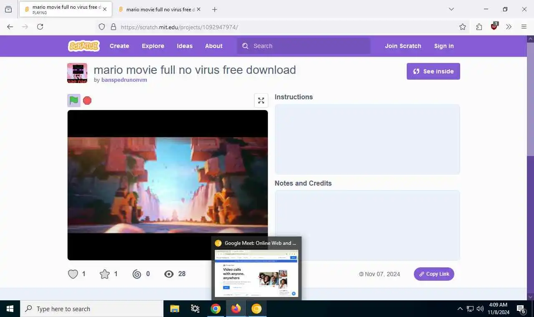Click the Scratch logo in navbar

click(84, 46)
